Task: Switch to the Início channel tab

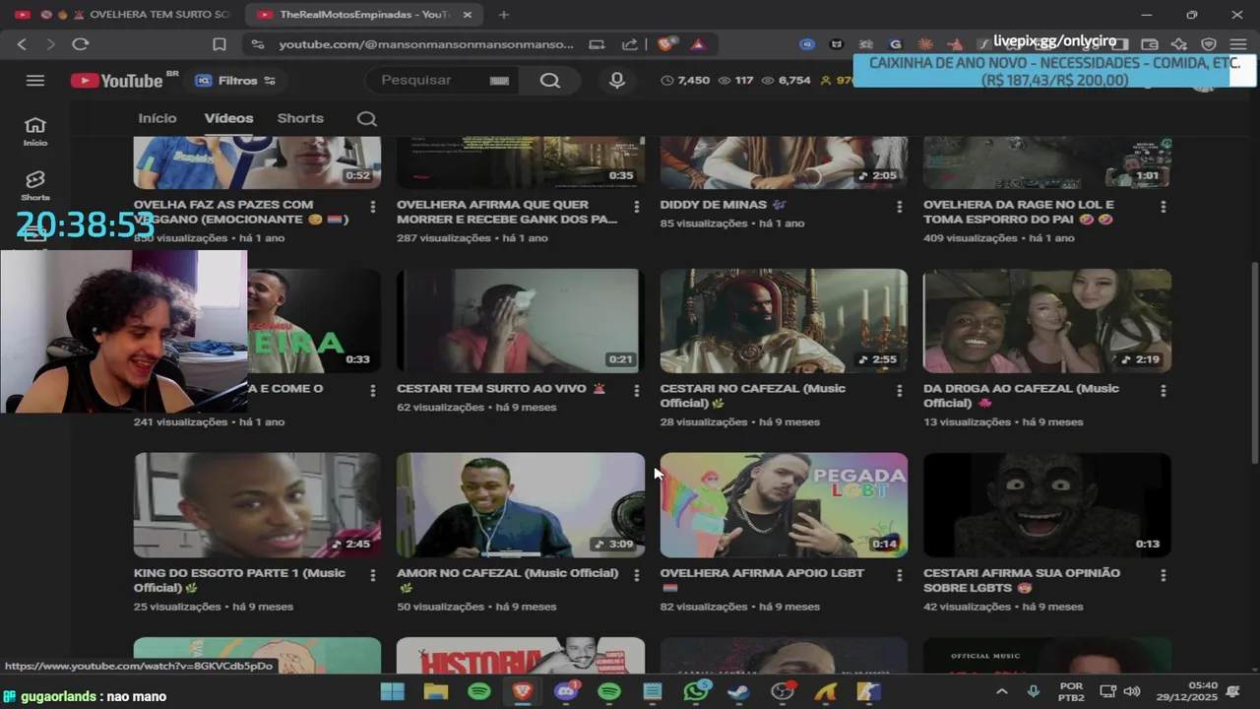Action: [x=157, y=118]
